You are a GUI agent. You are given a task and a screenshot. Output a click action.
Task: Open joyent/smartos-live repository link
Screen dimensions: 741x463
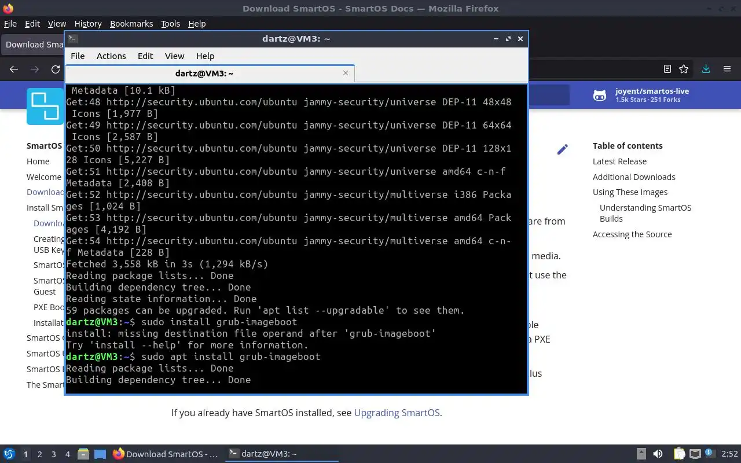pos(652,91)
